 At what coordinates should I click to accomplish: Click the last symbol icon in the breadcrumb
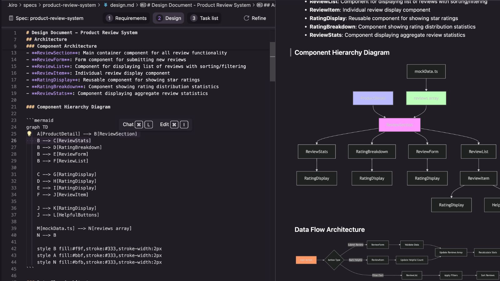click(x=259, y=5)
